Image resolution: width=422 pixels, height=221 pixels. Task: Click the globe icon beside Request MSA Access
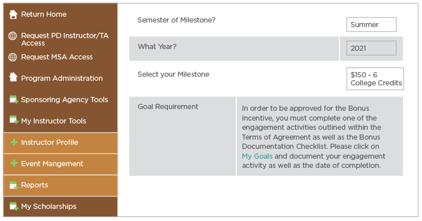pyautogui.click(x=13, y=57)
